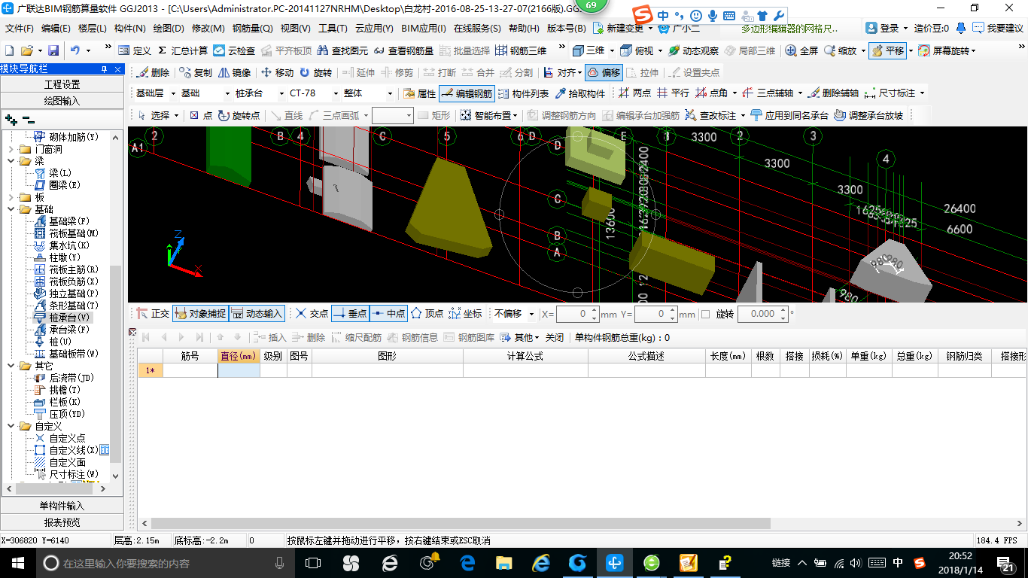Screen dimensions: 1028x578
Task: Select the 旋转点 rotate point tool
Action: tap(239, 115)
